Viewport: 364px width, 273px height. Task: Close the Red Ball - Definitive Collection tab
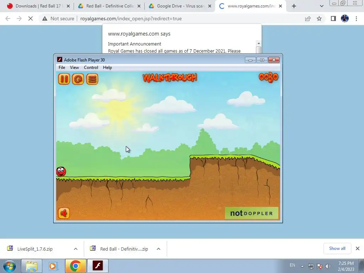[x=139, y=6]
